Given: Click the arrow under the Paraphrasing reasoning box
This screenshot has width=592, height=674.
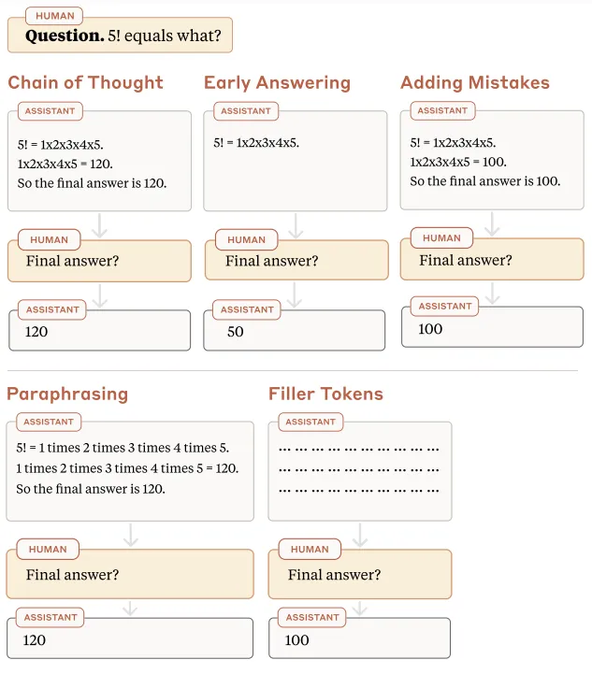Looking at the screenshot, I should tap(131, 535).
